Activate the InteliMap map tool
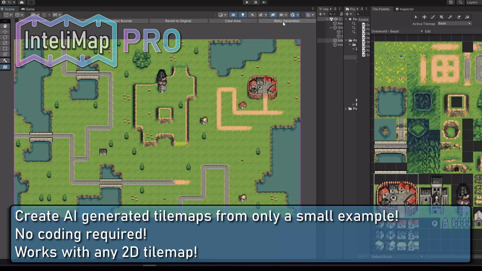 click(5, 67)
